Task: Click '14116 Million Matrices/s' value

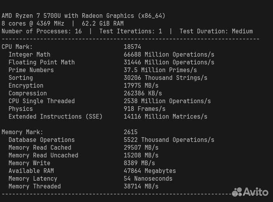Action: [x=166, y=116]
